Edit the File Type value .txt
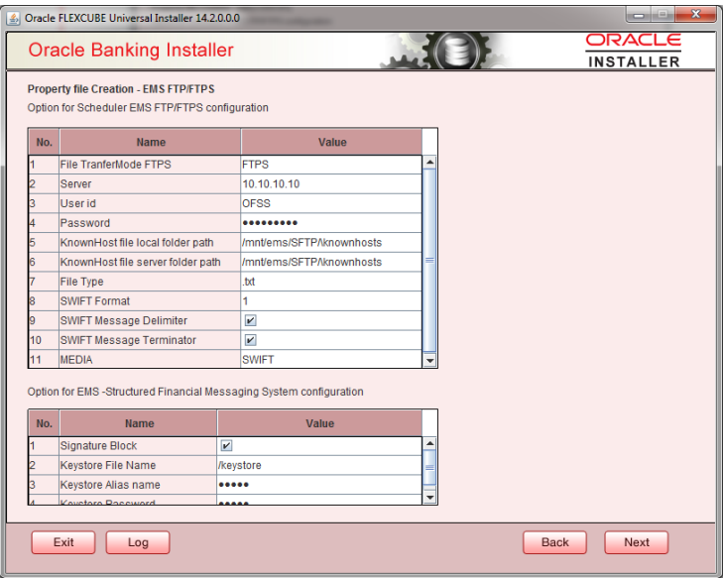 [331, 282]
